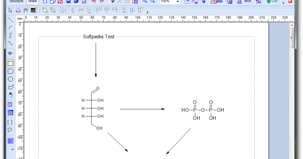Click the new page icon
This screenshot has width=303, height=159.
53,1
